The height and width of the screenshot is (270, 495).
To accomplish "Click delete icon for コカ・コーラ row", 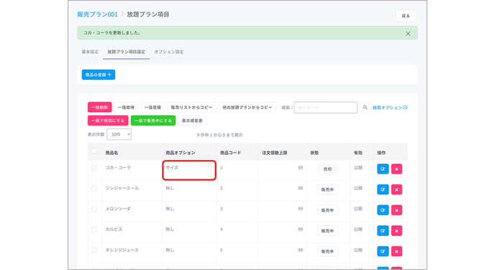I will click(x=396, y=169).
